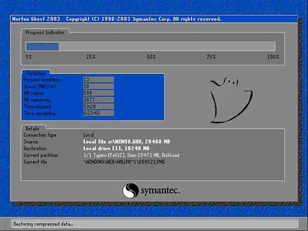308x231 pixels.
Task: Click the Details panel heading
Action: [x=32, y=128]
